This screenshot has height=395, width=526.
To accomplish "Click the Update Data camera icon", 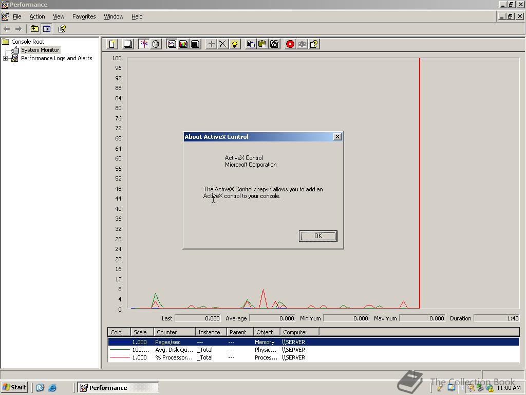I will pos(302,44).
